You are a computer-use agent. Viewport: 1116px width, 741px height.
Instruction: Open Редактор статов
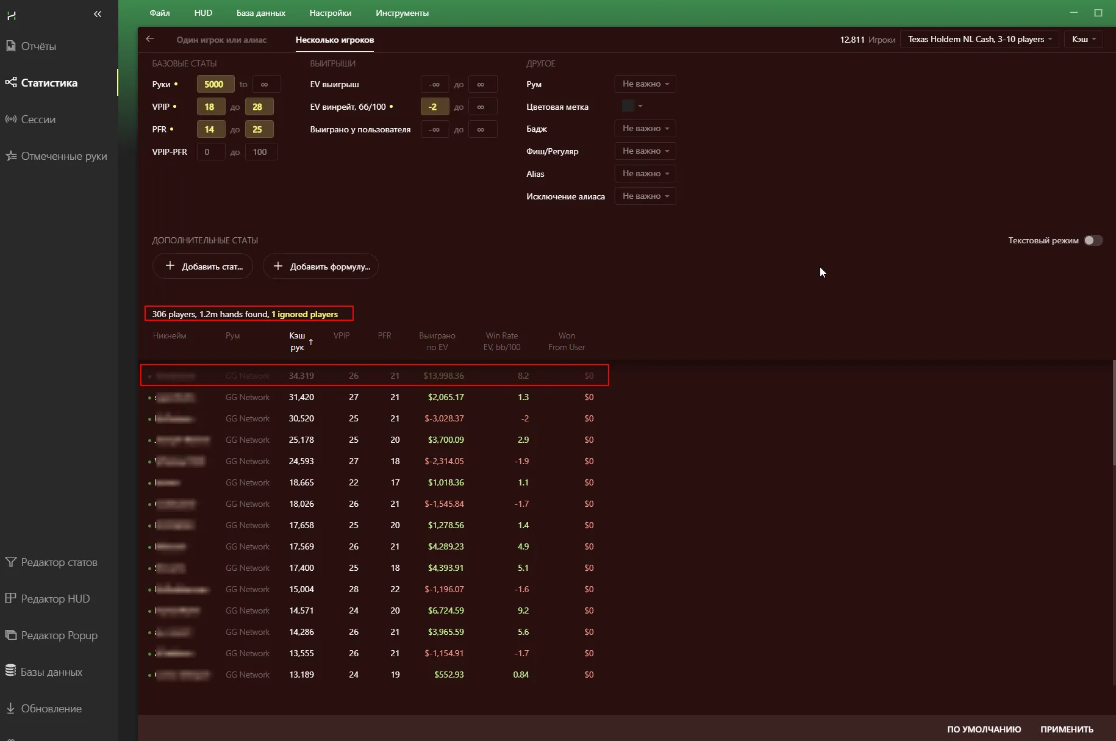coord(59,562)
